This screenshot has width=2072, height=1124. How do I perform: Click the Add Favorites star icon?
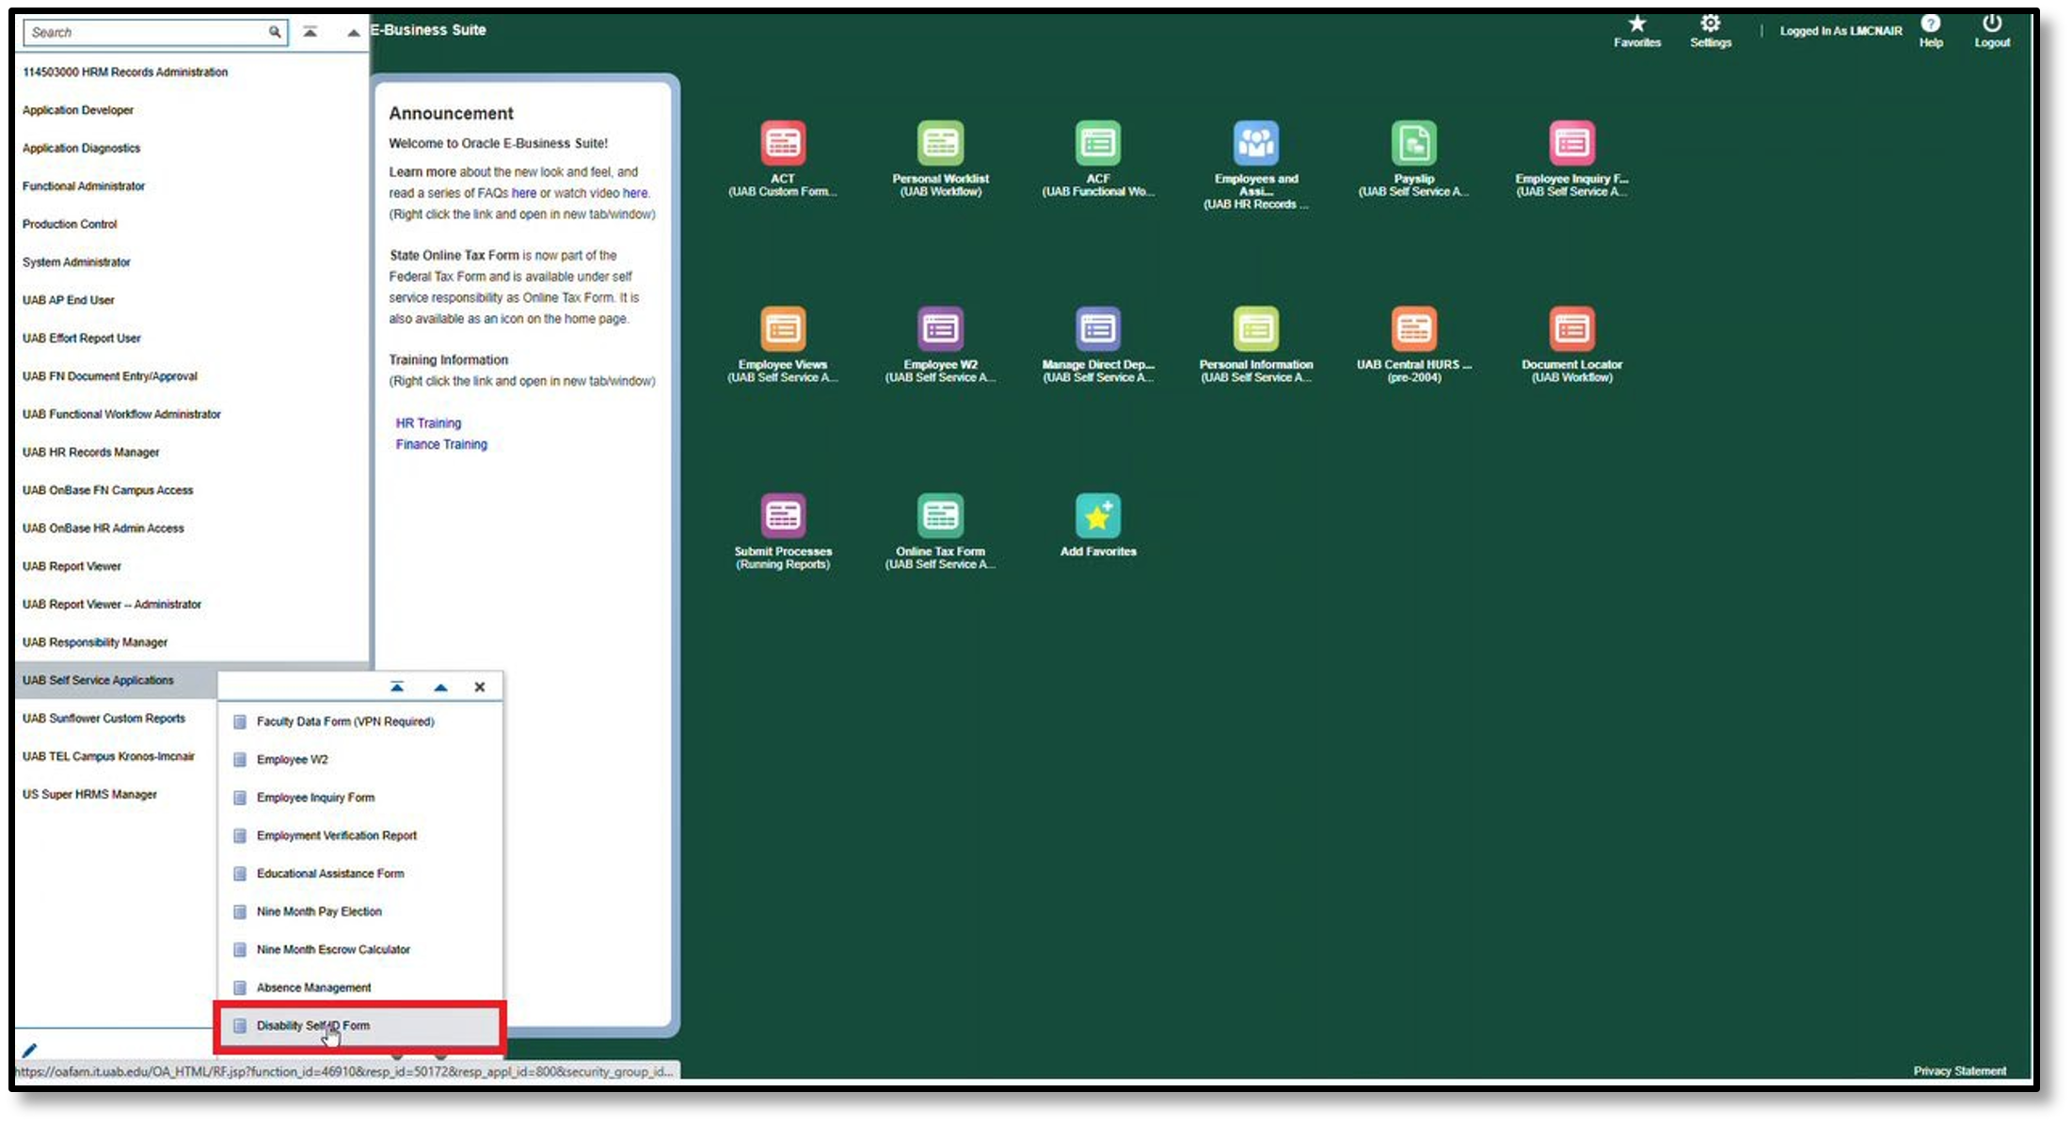pos(1097,515)
